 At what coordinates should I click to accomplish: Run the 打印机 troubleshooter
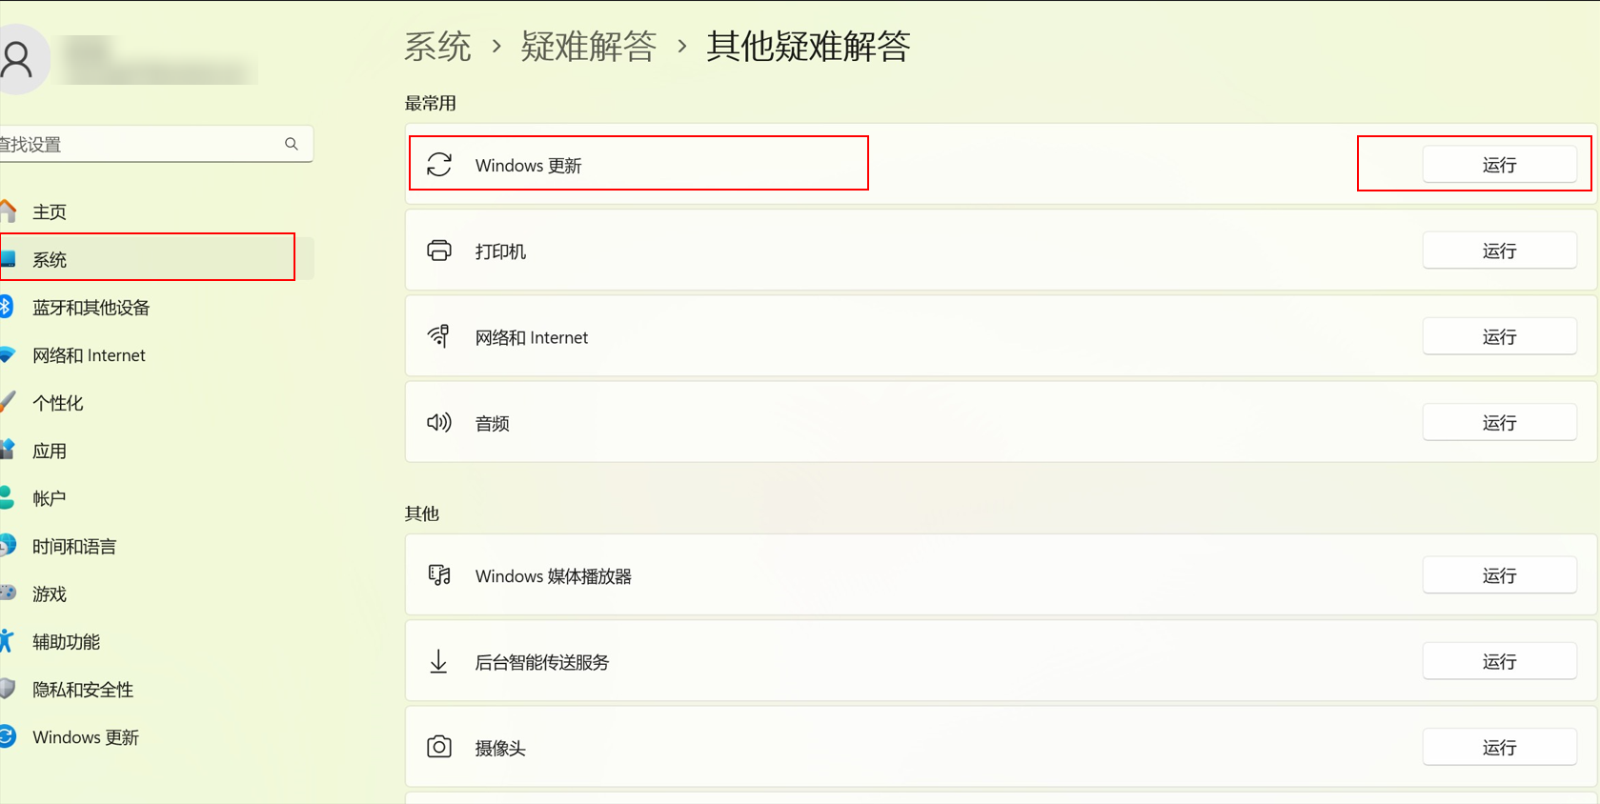(1499, 251)
